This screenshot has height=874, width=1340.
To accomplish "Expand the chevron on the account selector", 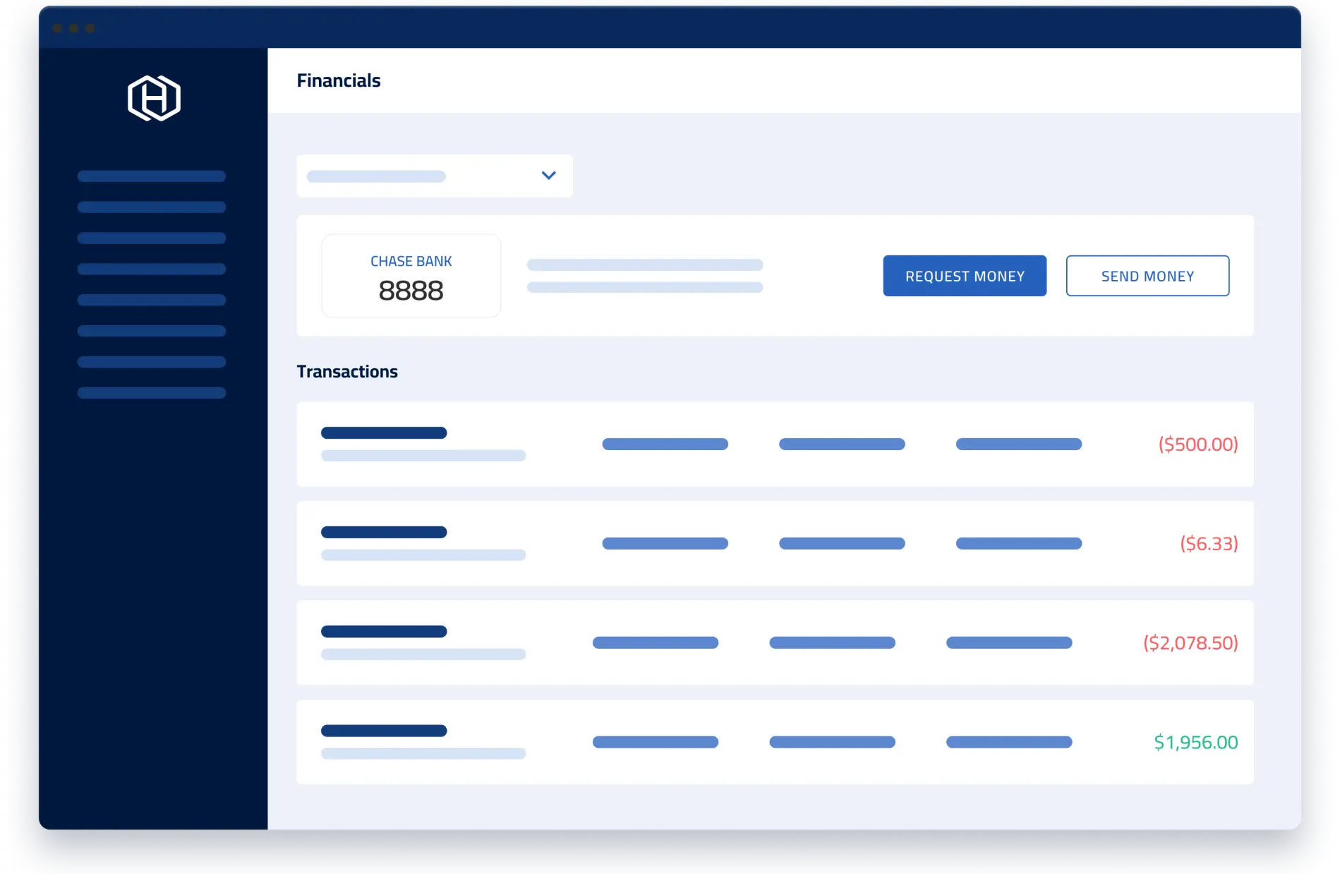I will click(548, 176).
